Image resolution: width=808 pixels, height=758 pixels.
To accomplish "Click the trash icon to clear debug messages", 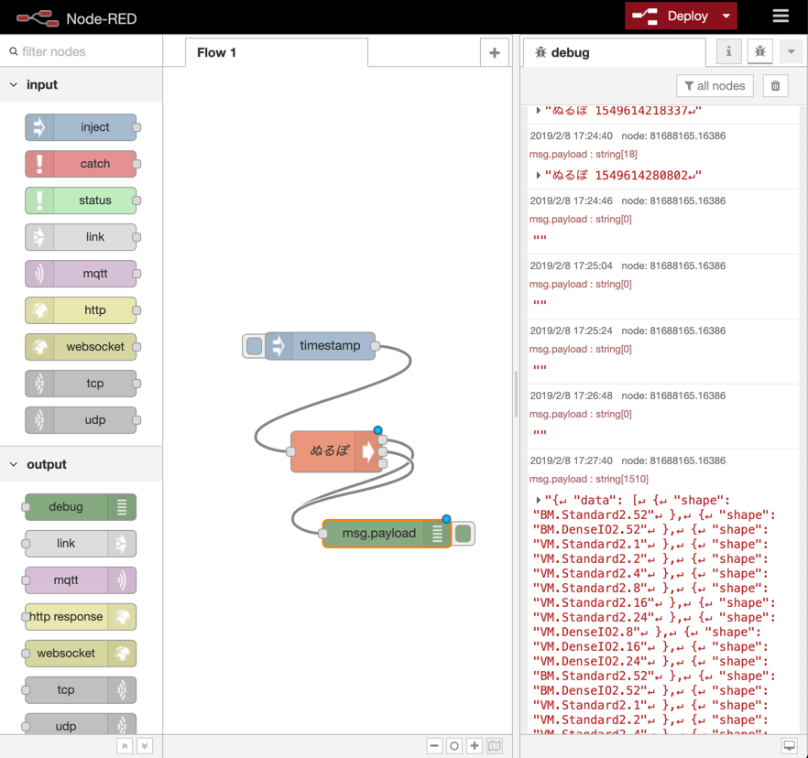I will coord(775,86).
